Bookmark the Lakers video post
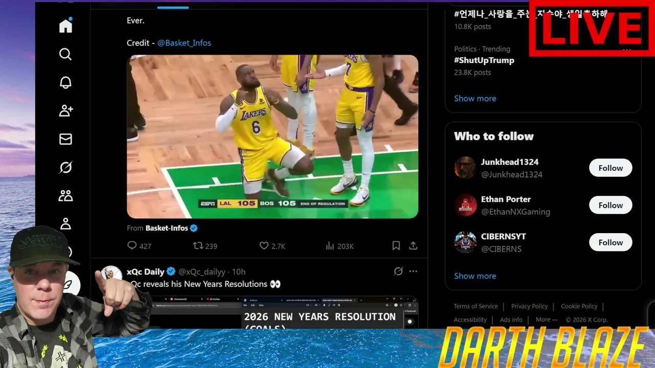This screenshot has width=655, height=368. (396, 246)
